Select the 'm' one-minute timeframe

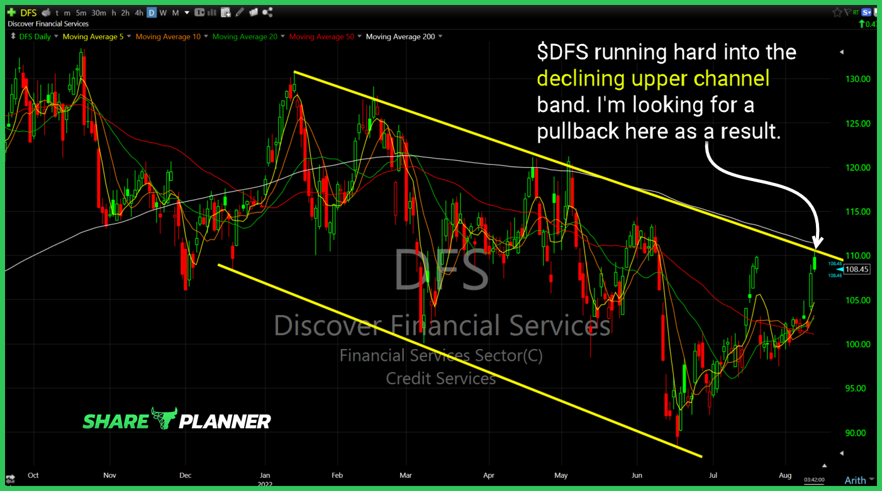(x=67, y=13)
